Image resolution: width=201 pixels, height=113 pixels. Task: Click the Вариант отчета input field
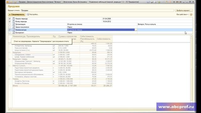(x=97, y=10)
